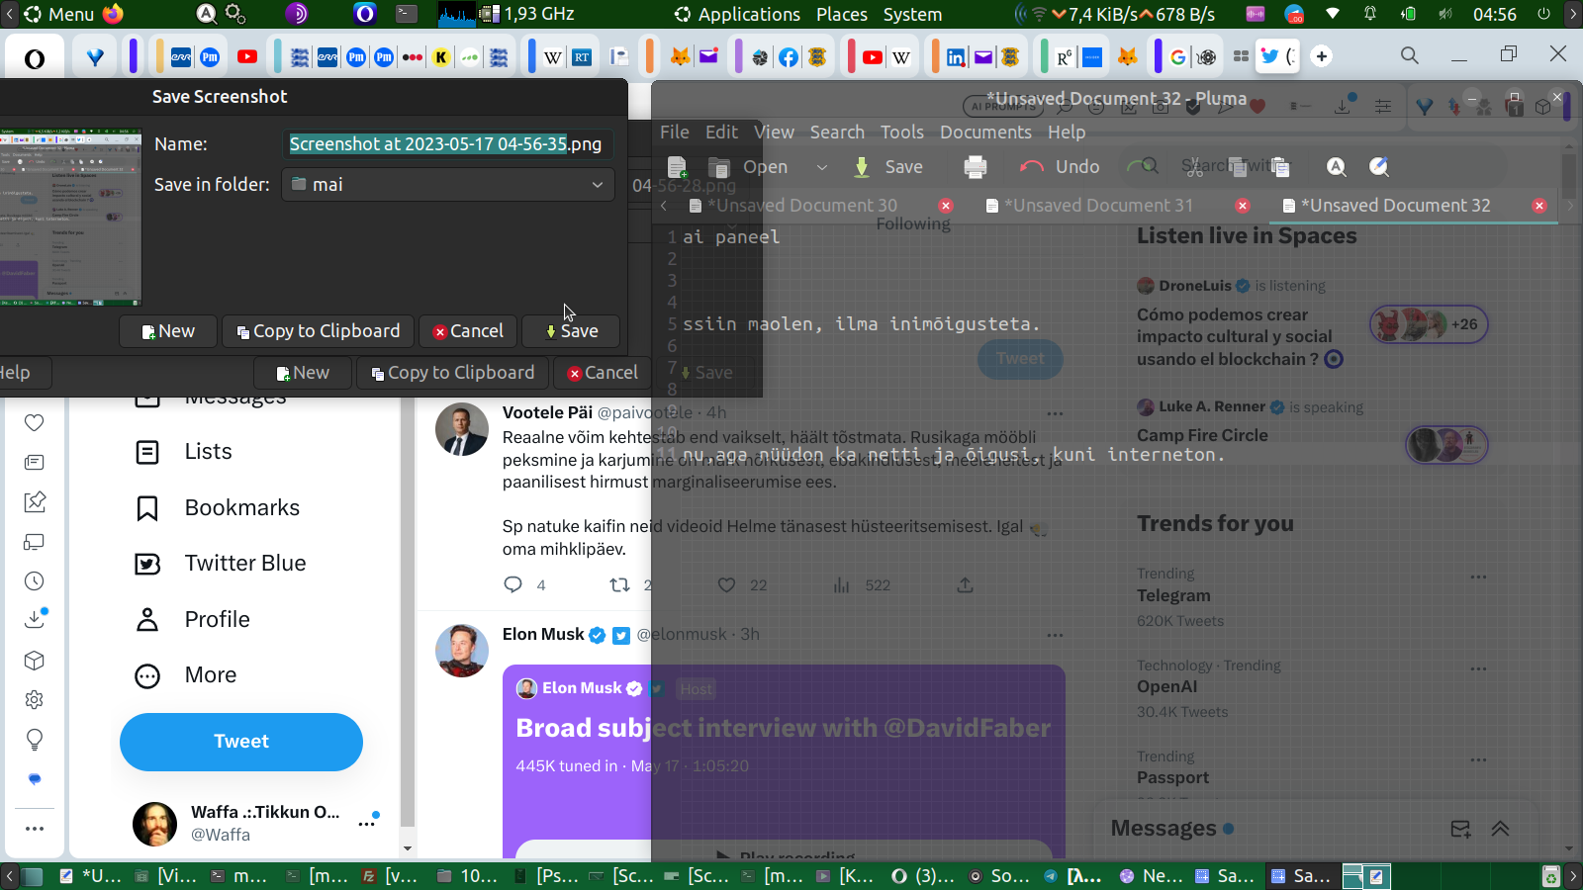
Task: Cancel the front Save Screenshot dialog
Action: [468, 331]
